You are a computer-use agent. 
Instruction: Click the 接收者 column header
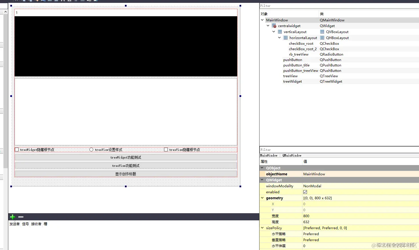point(36,224)
